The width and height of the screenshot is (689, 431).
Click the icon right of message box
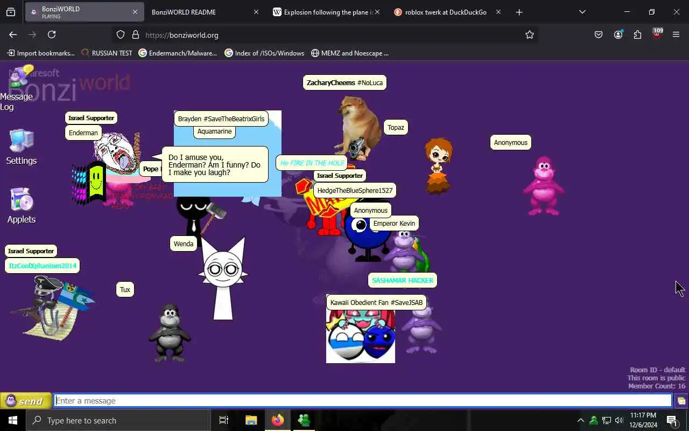681,401
